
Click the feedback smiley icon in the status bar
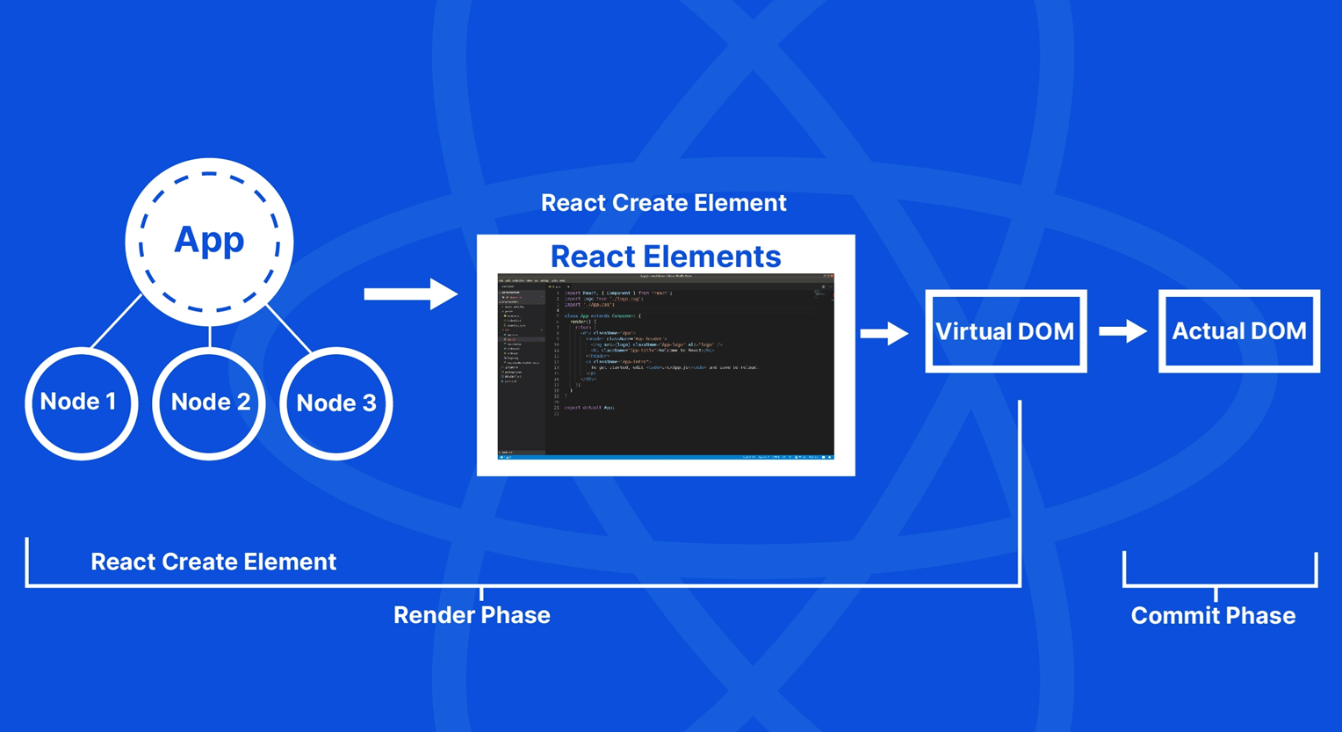click(824, 458)
